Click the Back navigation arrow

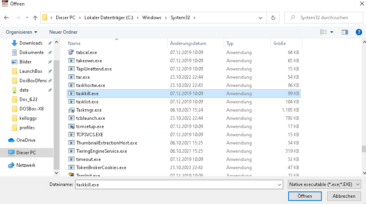[6, 18]
